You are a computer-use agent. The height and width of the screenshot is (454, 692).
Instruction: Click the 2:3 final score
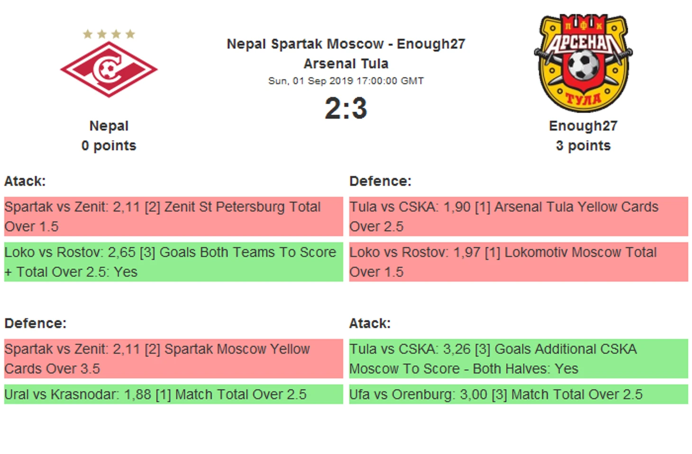346,108
